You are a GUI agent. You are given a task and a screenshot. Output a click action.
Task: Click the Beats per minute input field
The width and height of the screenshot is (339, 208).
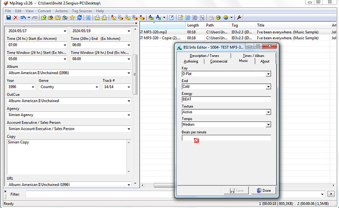[226, 138]
